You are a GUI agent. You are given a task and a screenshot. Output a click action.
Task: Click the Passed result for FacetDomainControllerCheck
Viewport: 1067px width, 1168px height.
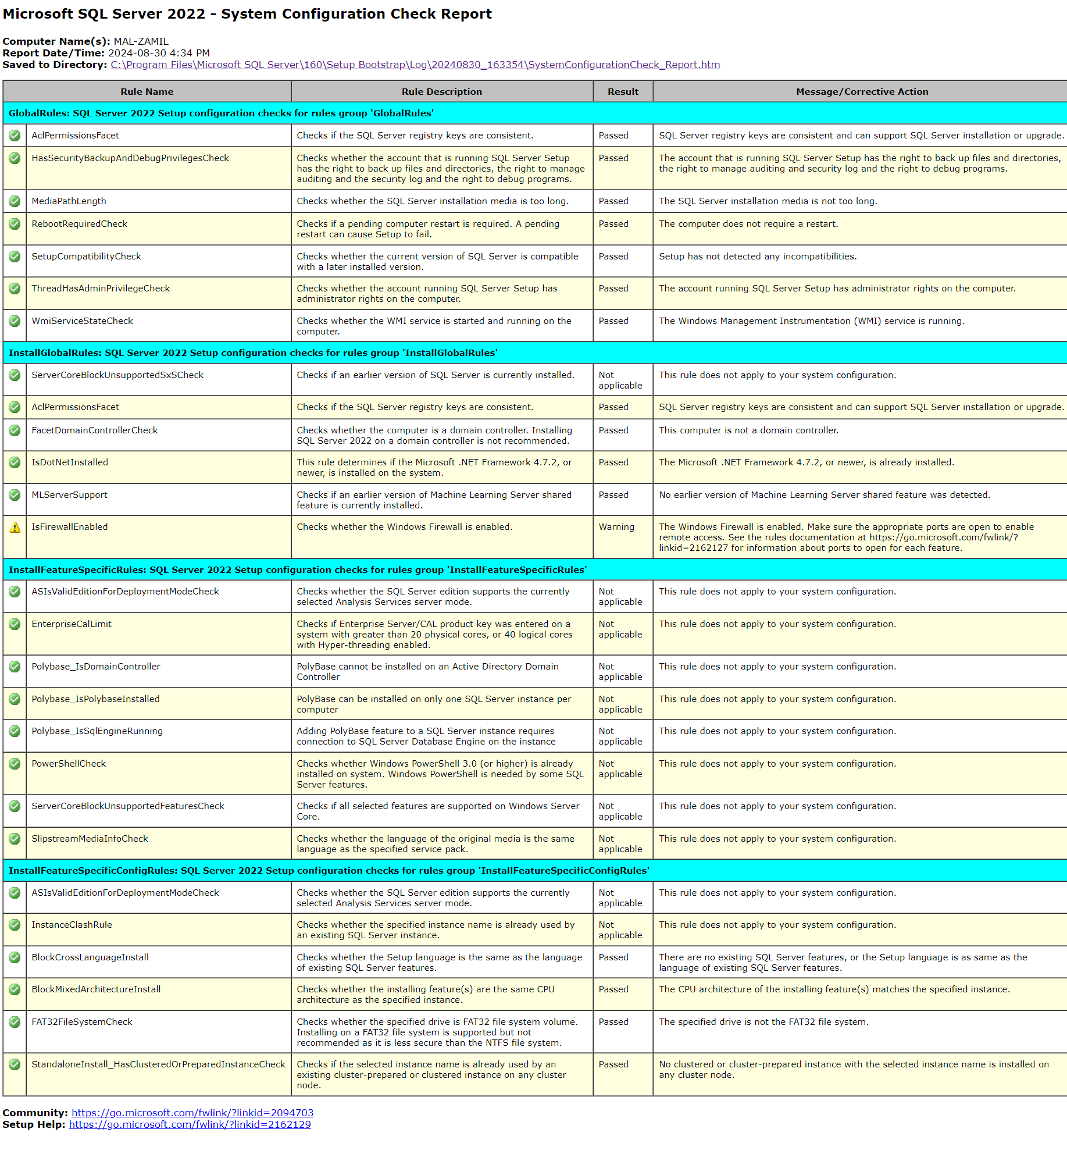point(613,430)
